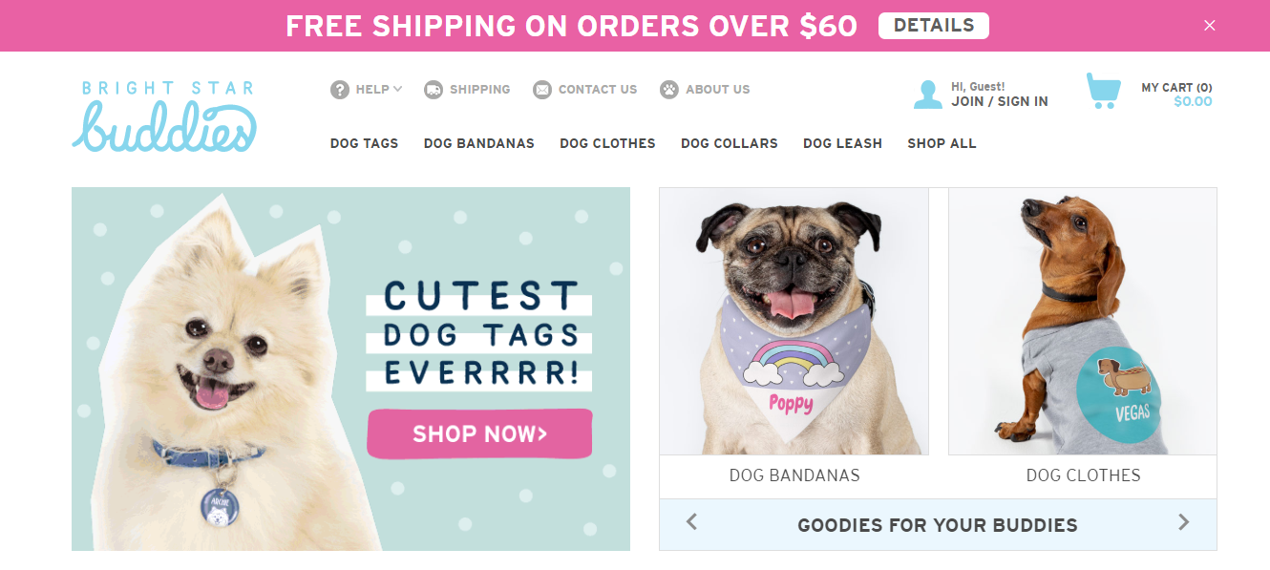Go to Bright Star Buddies logo home
Image resolution: width=1270 pixels, height=570 pixels.
coord(164,116)
